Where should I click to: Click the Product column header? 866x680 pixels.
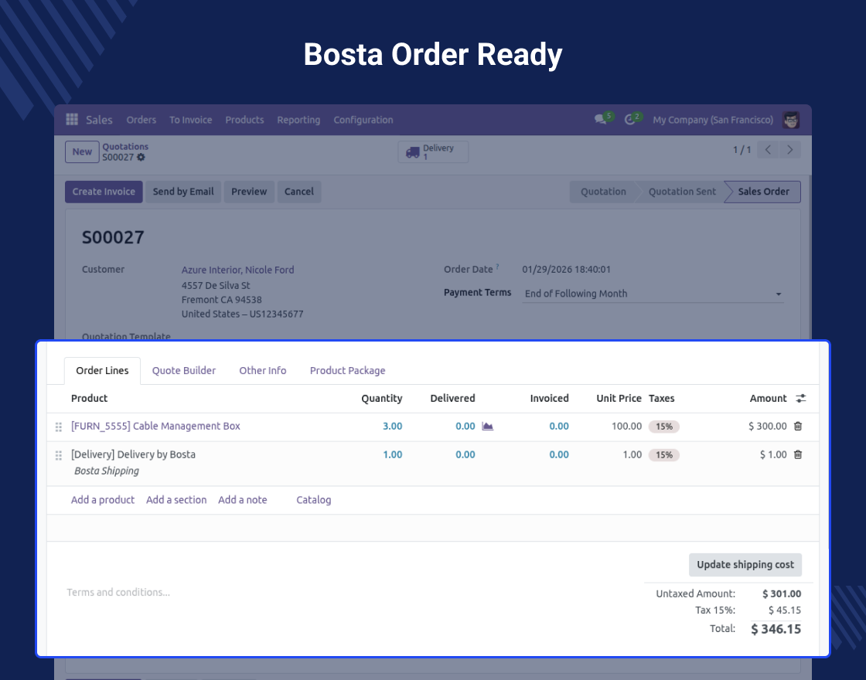click(x=90, y=398)
